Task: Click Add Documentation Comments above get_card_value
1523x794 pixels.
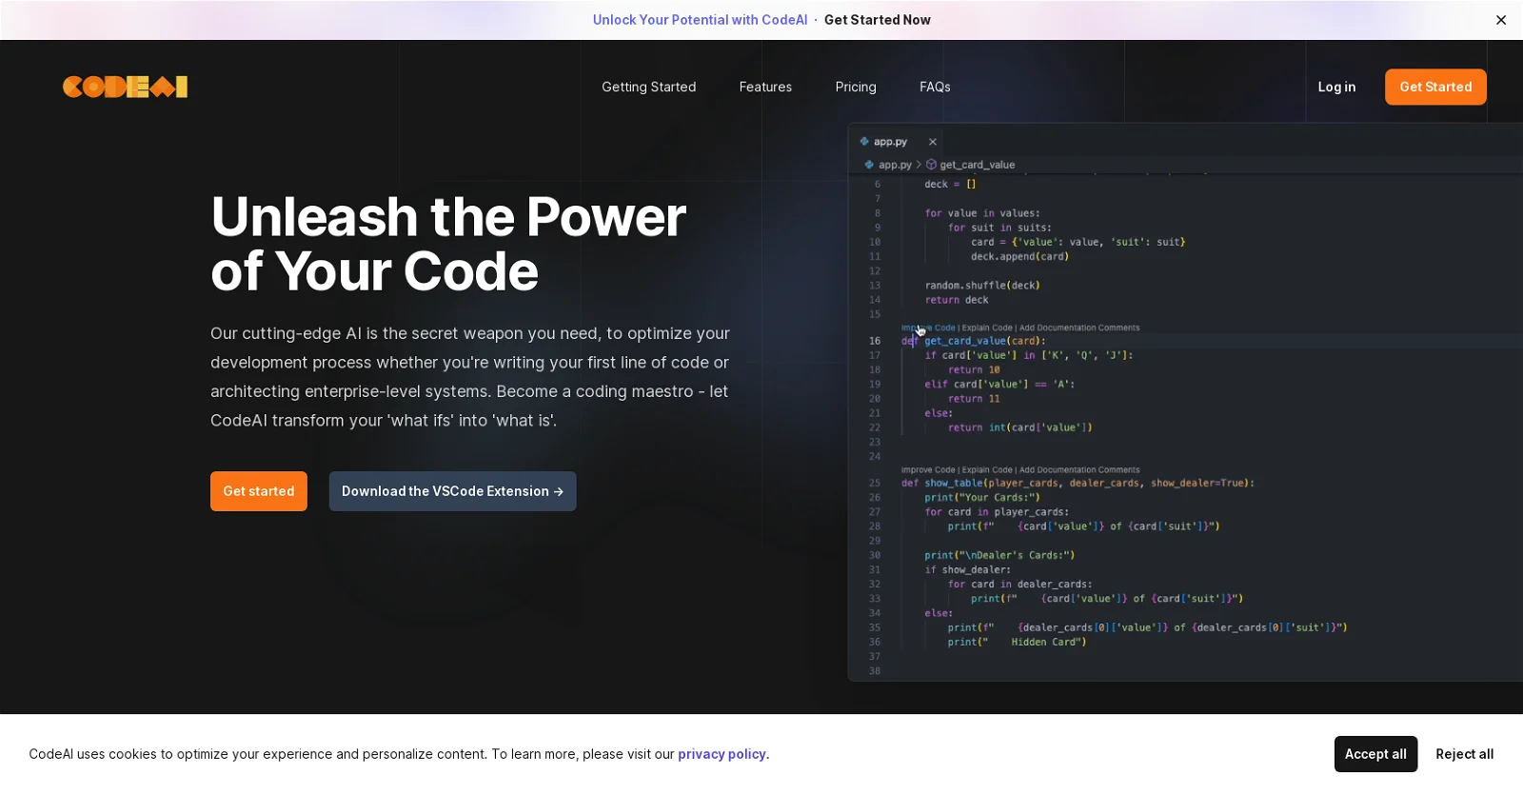Action: click(x=1079, y=328)
